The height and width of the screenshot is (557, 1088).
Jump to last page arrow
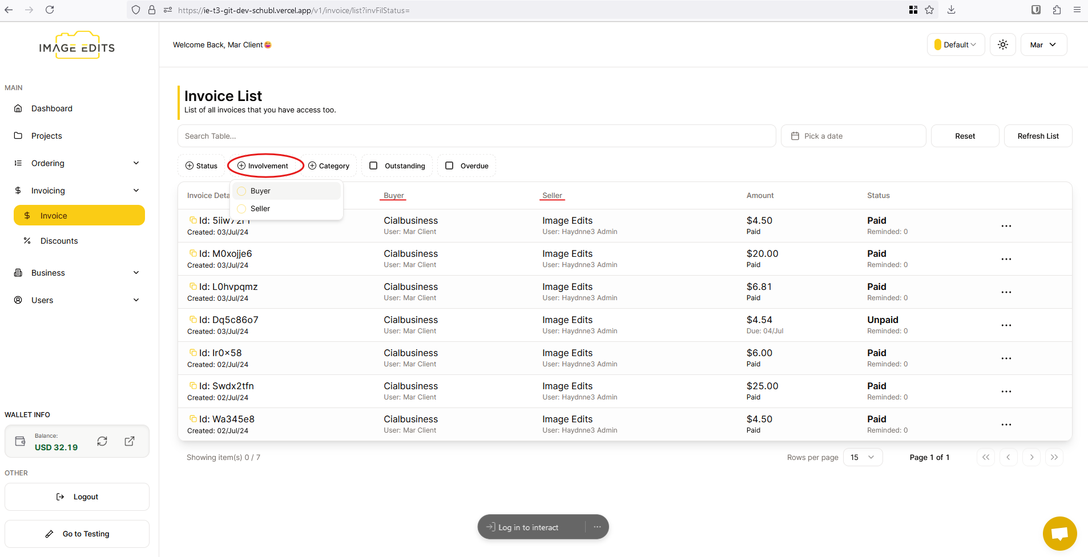point(1054,457)
